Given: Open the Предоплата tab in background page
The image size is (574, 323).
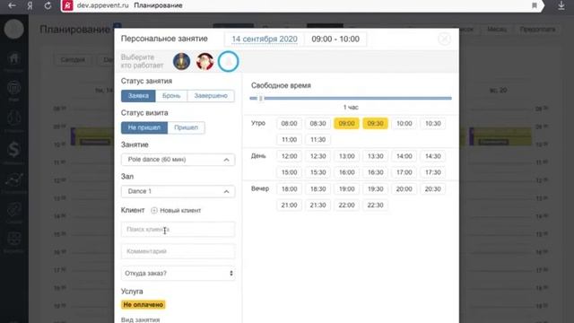Looking at the screenshot, I should coord(537,29).
